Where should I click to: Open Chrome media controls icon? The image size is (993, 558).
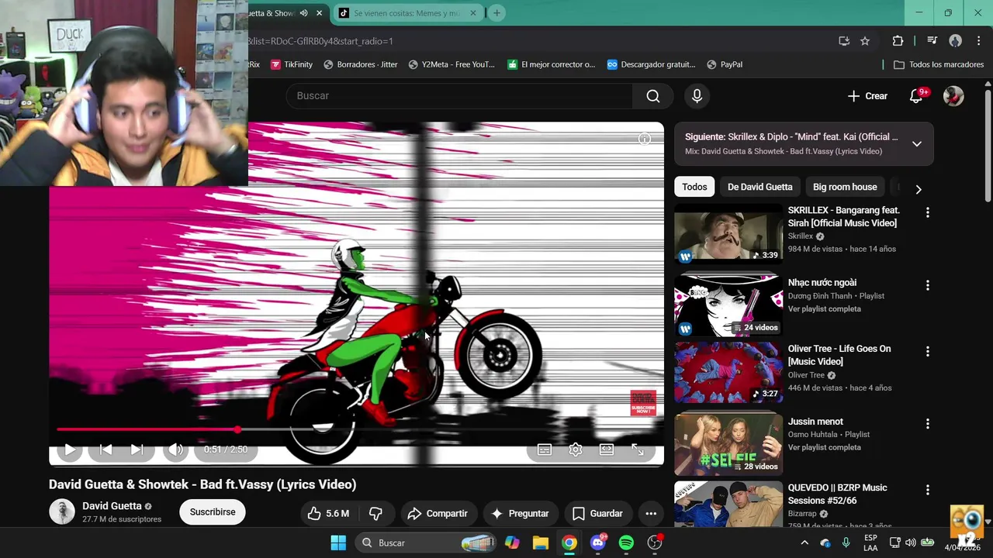(932, 41)
